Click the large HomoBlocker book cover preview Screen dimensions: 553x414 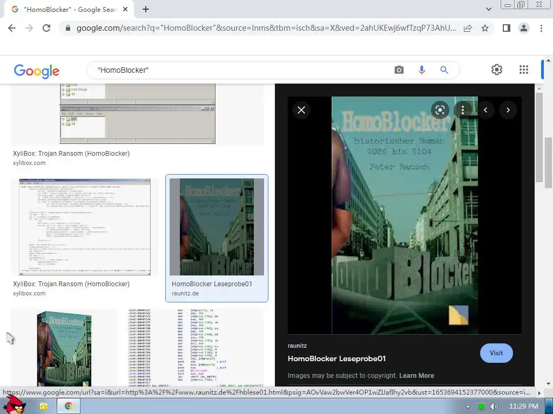click(404, 215)
